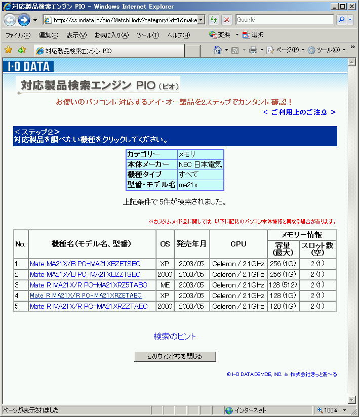Open the 表示(V) menu
Screen dimensions: 359x417
tap(76, 35)
